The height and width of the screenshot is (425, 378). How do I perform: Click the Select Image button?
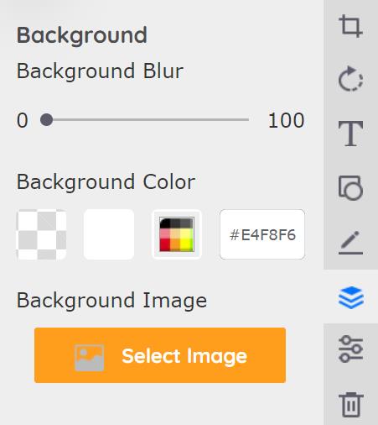pyautogui.click(x=160, y=355)
